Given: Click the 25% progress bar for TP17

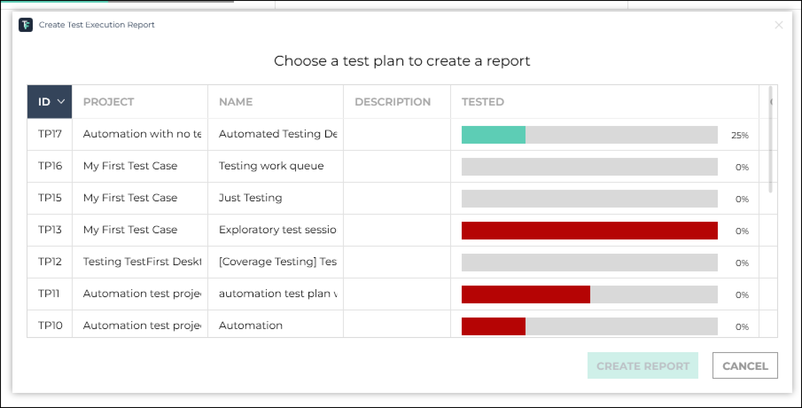Looking at the screenshot, I should coord(493,134).
